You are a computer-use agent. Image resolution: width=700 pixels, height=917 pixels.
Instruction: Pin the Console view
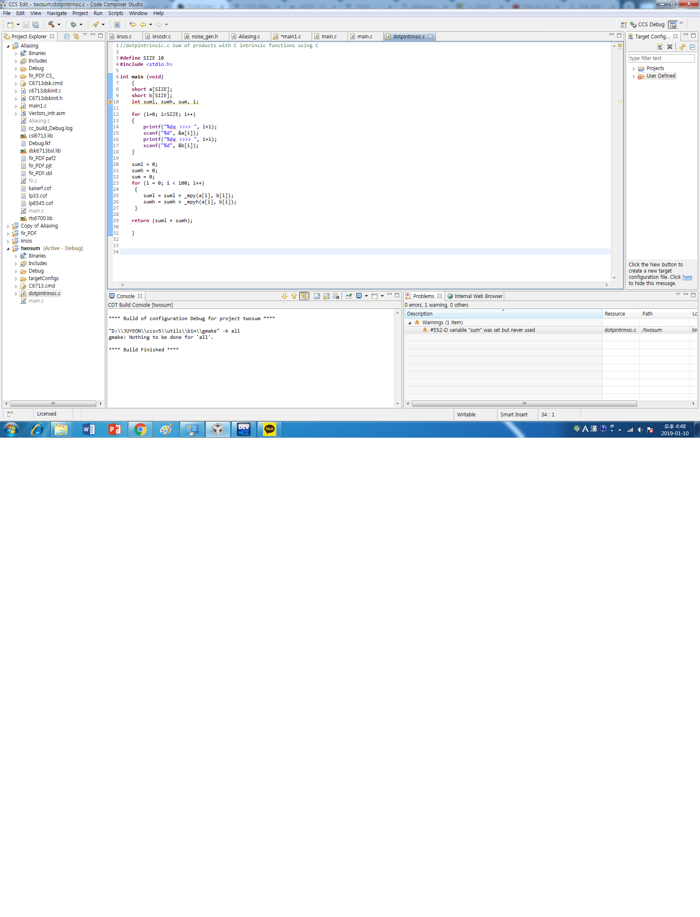[x=349, y=296]
